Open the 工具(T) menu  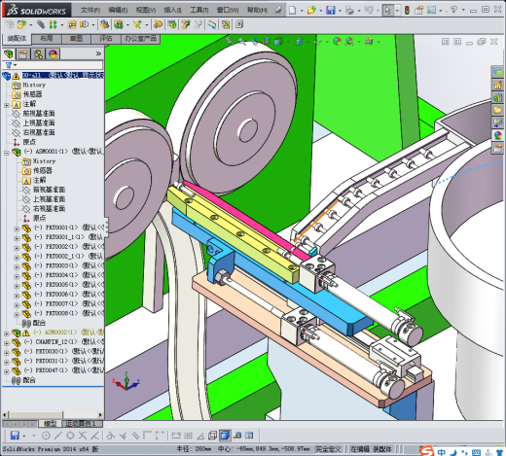[199, 10]
